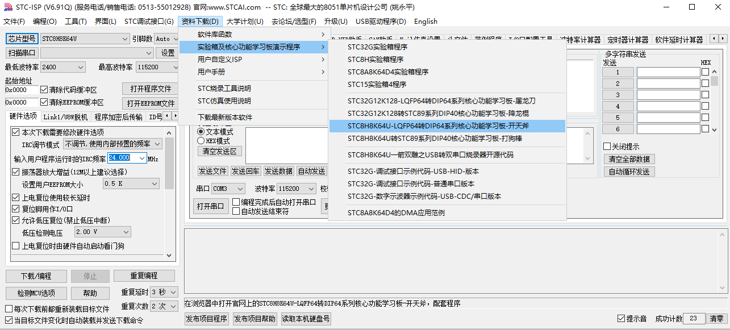
Task: Toggle 允许低压复位 checkbox
Action: point(16,220)
